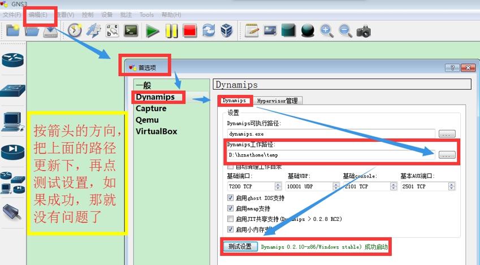The image size is (480, 265).
Task: Browse routers in device sidebar
Action: click(x=12, y=60)
